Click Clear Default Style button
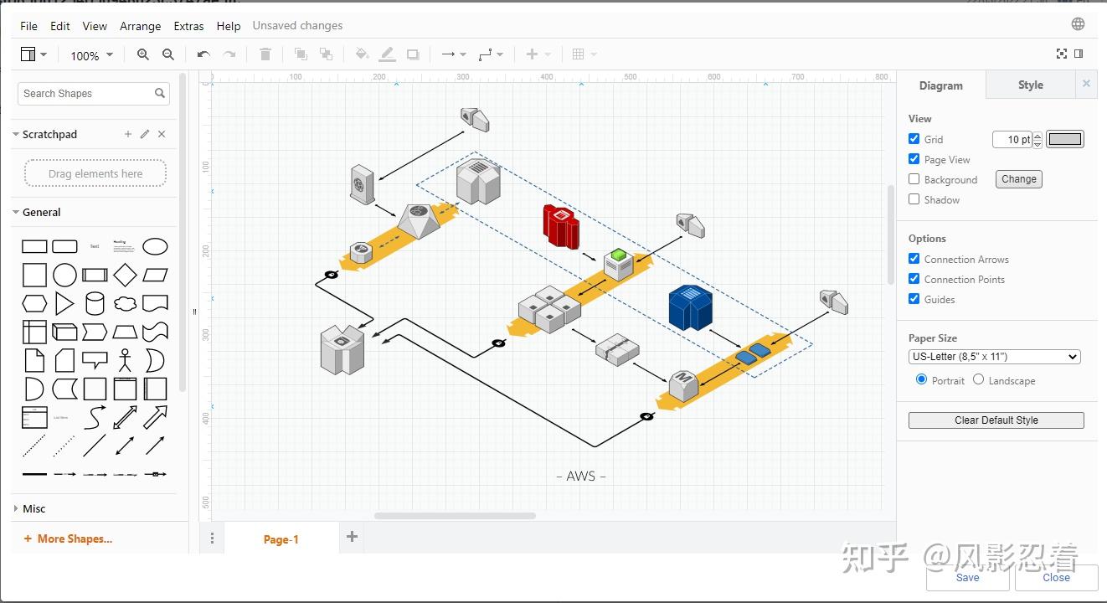1107x603 pixels. coord(996,420)
